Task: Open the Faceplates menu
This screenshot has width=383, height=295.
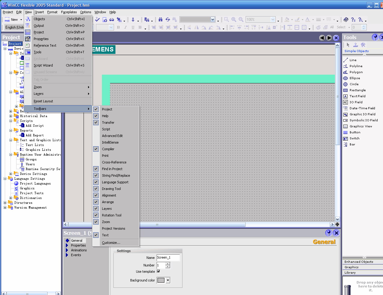Action: pos(69,12)
